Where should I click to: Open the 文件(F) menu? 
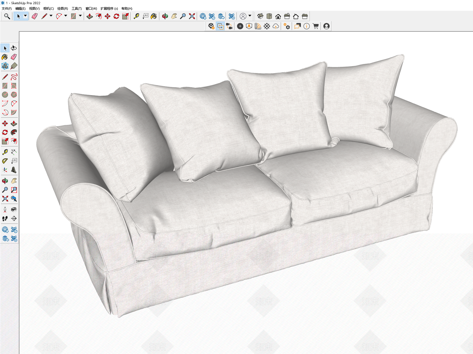click(7, 9)
